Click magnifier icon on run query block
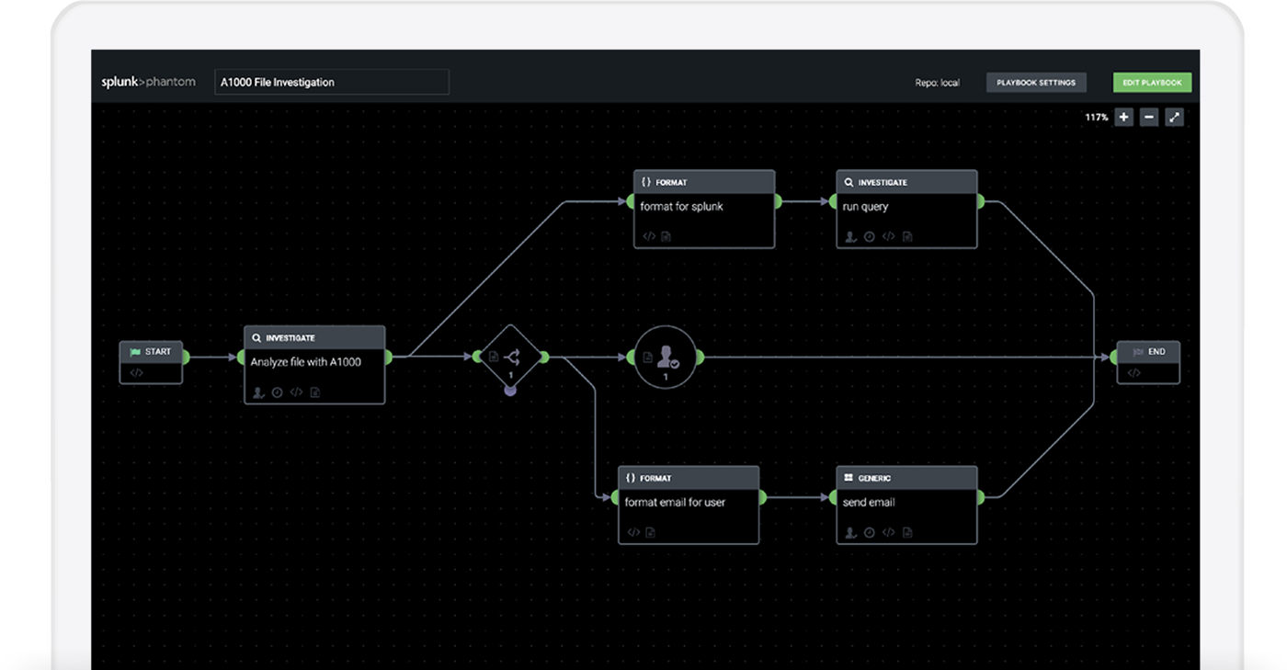The height and width of the screenshot is (670, 1287). point(849,182)
